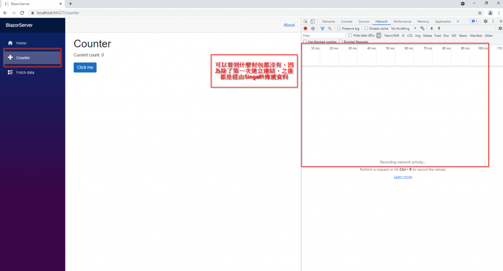The image size is (503, 271).
Task: Click the plus icon beside Counter
Action: coord(10,57)
